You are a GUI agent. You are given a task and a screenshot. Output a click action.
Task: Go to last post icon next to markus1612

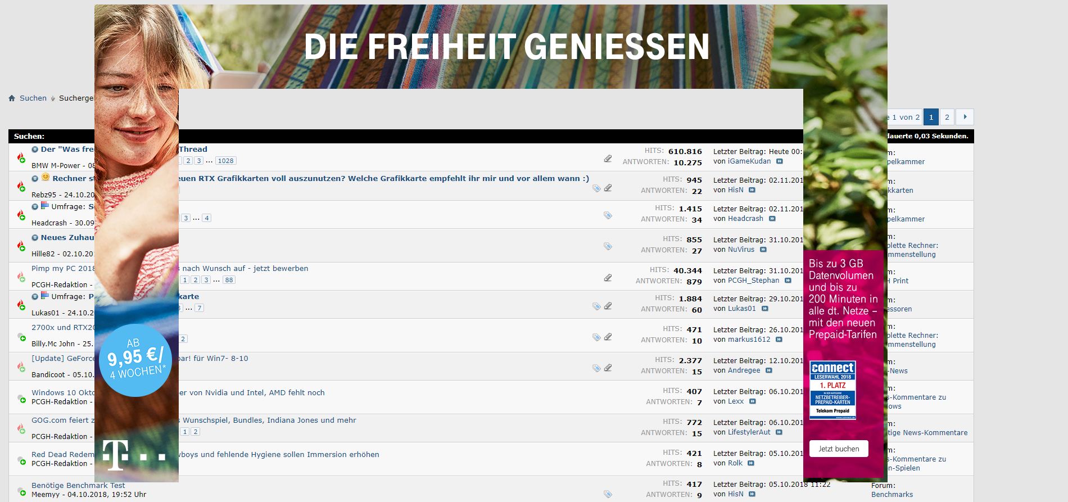click(779, 340)
